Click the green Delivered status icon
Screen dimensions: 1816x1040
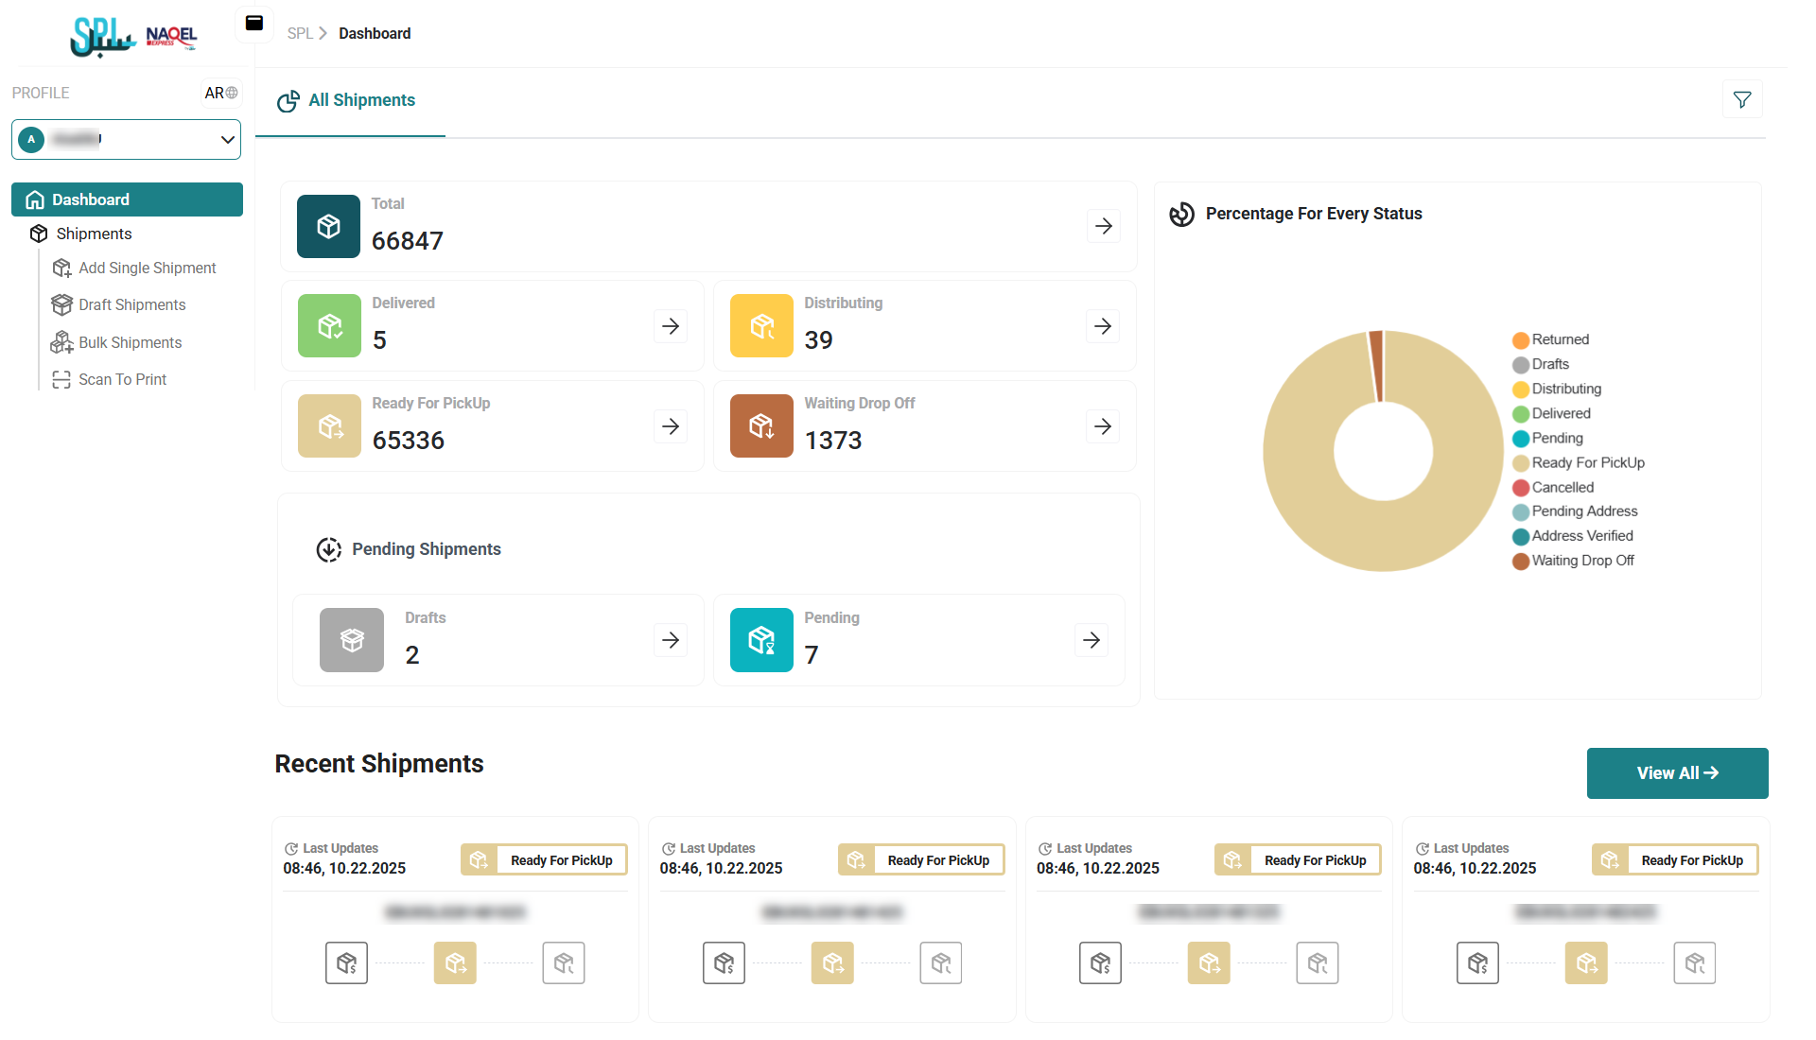click(x=329, y=326)
